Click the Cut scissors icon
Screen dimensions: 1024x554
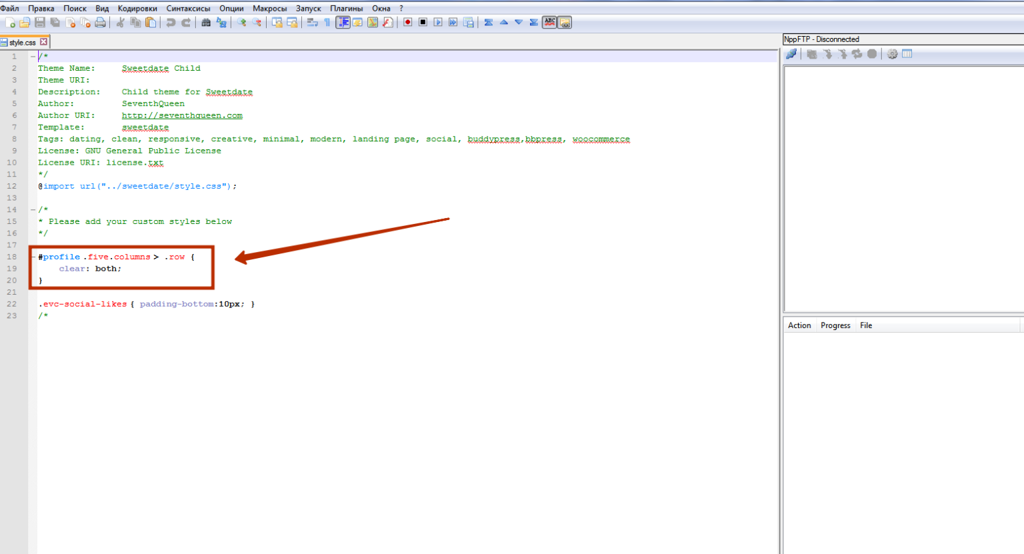click(121, 23)
